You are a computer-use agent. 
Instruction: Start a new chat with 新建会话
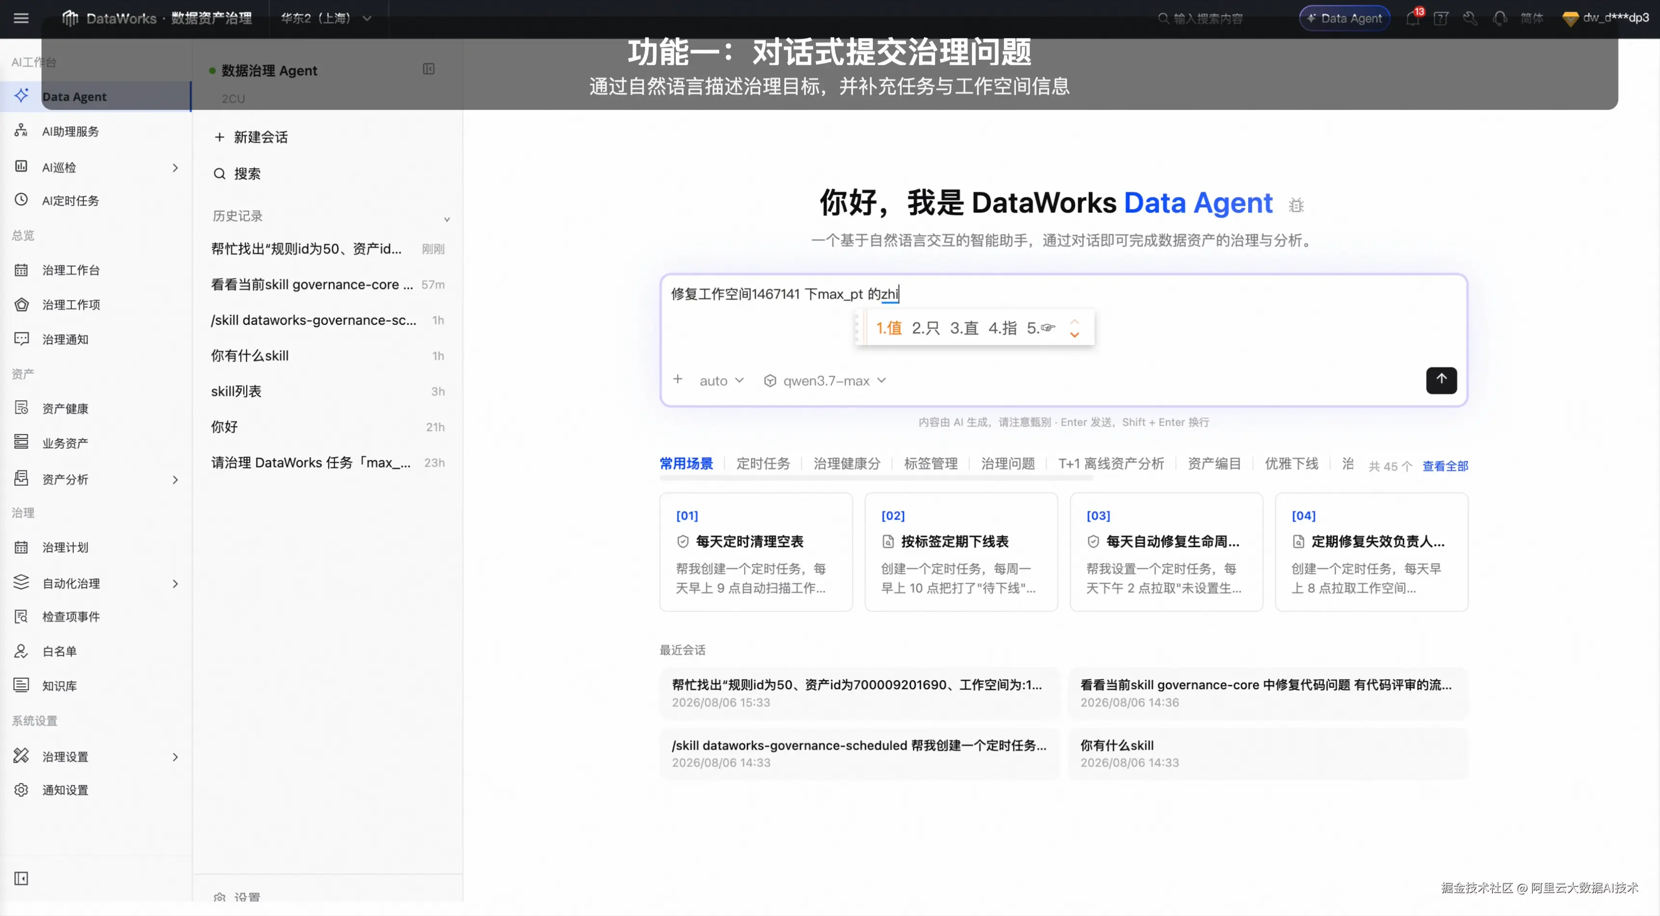point(251,137)
